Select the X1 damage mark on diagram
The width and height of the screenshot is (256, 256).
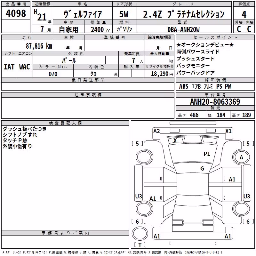tap(228, 131)
